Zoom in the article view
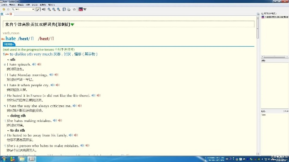The image size is (289, 162). 49,9
